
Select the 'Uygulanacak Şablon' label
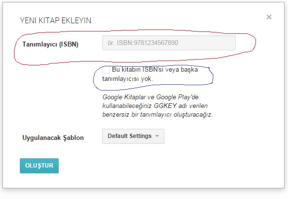53,138
